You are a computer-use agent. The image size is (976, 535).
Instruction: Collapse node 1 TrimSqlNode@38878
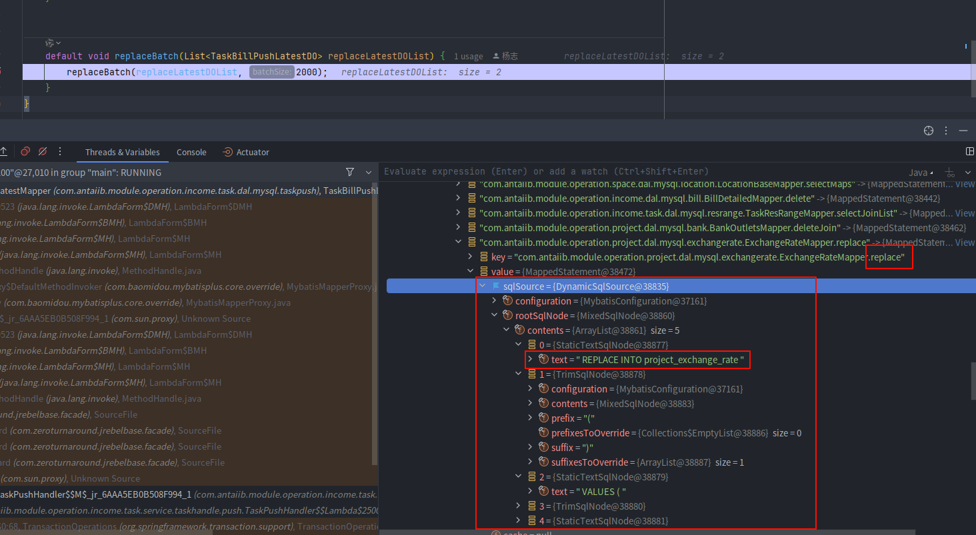518,374
